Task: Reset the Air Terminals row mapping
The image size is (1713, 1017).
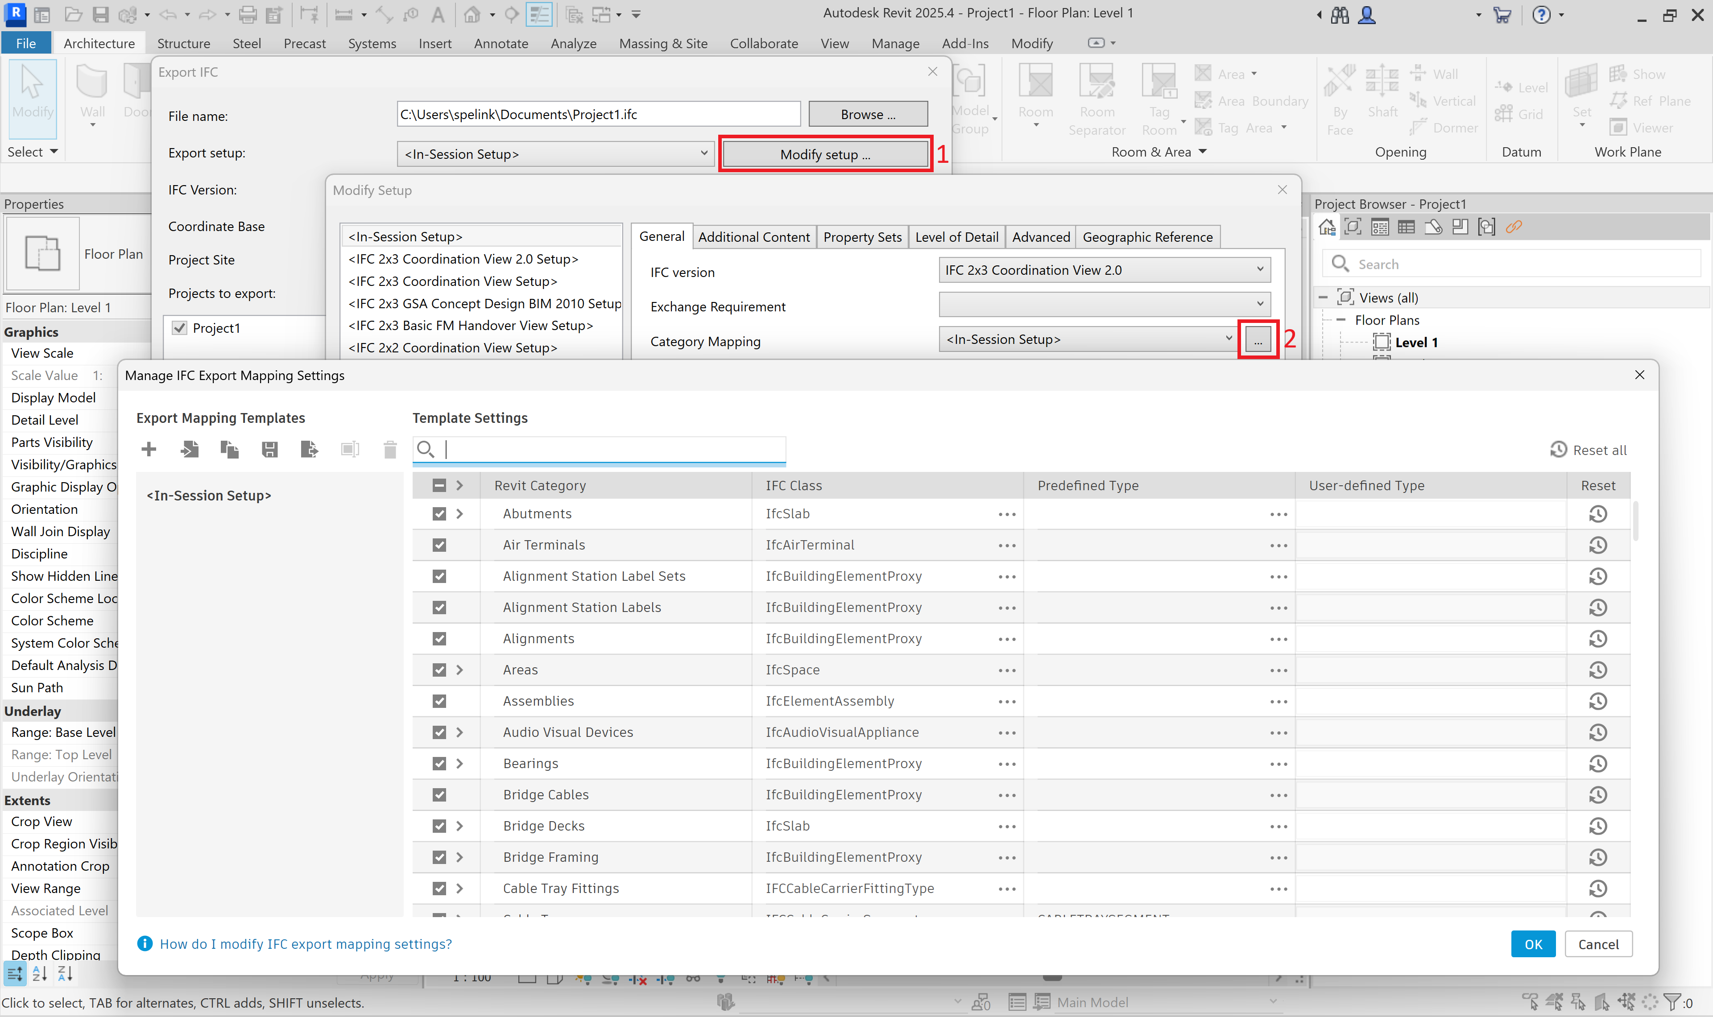Action: click(x=1597, y=546)
